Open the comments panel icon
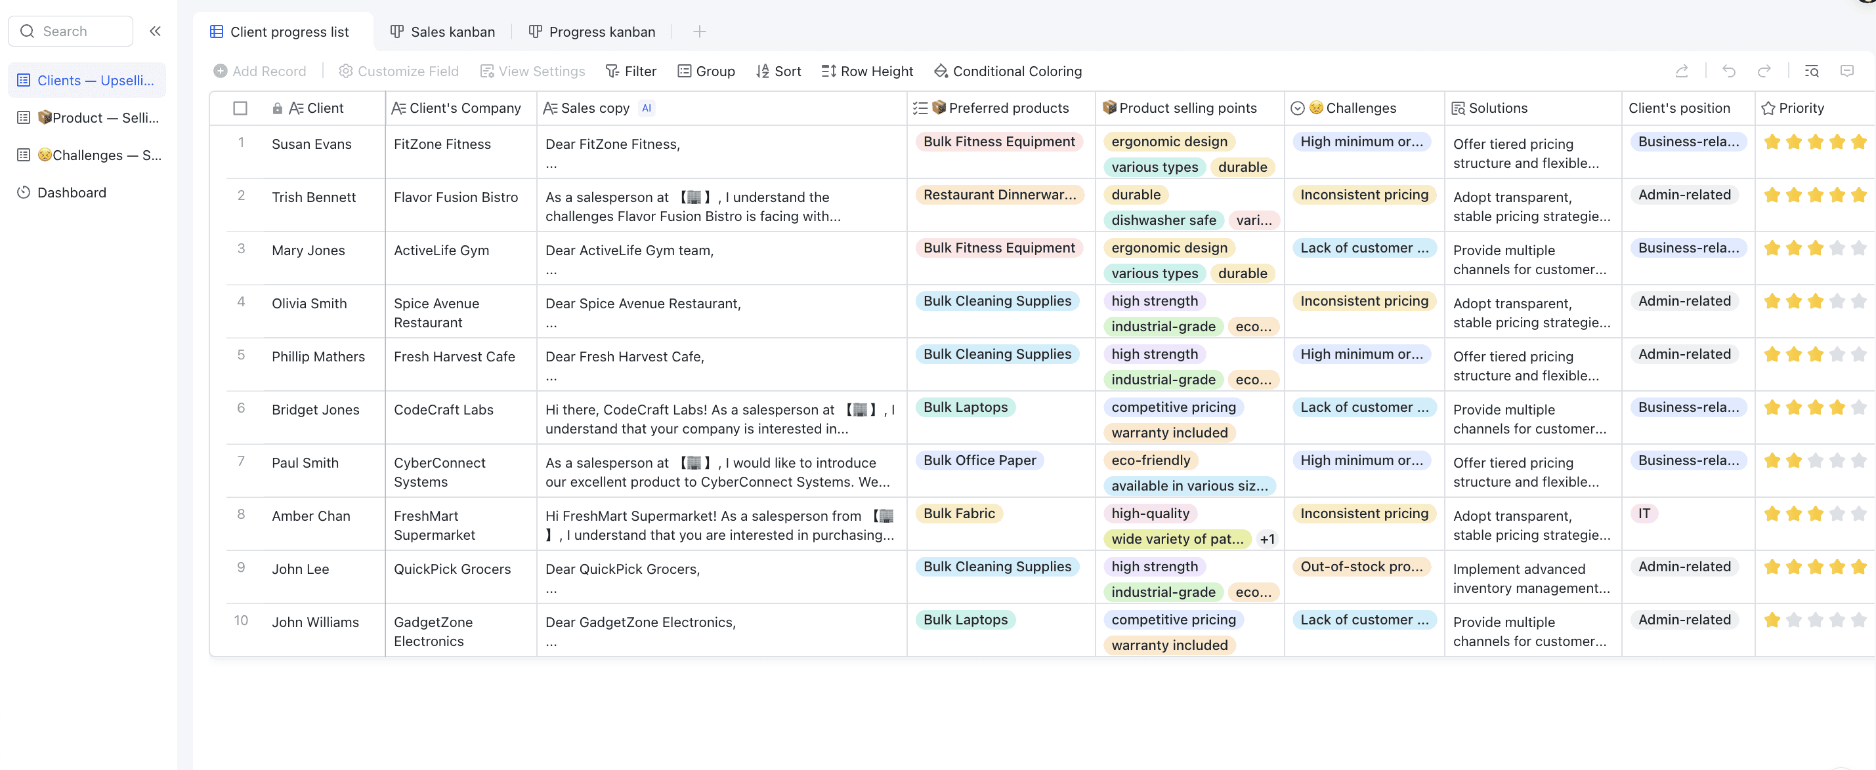The image size is (1876, 770). coord(1847,71)
